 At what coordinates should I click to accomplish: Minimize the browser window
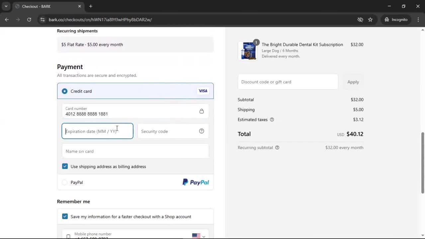pos(389,6)
